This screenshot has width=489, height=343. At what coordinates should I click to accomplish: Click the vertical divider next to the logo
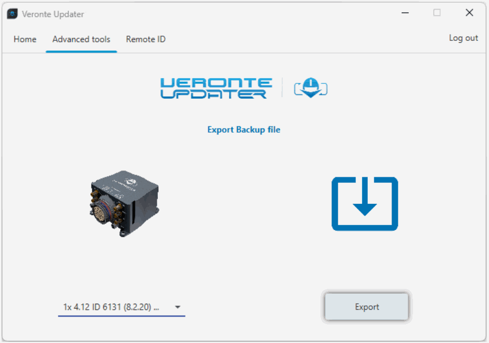point(282,88)
